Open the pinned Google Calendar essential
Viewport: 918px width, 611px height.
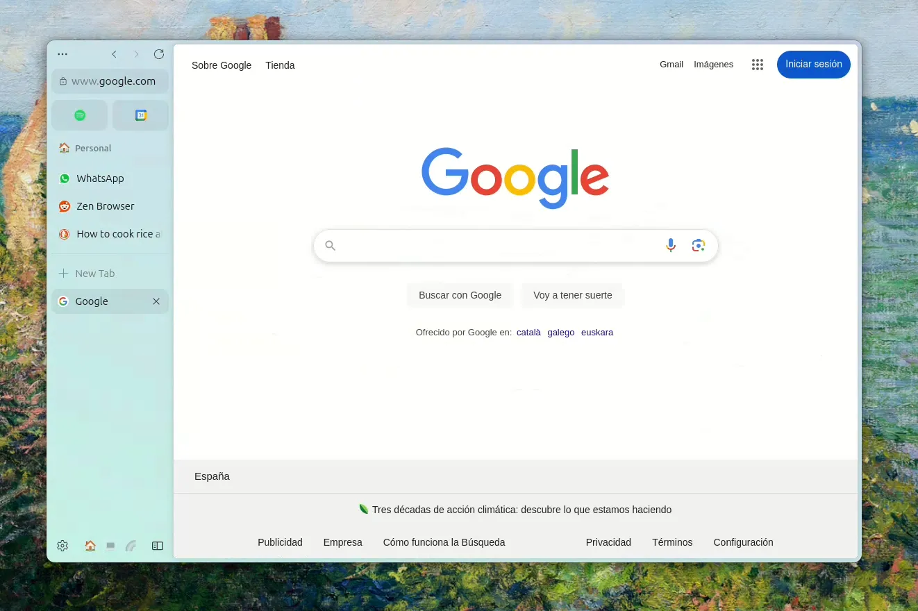141,115
